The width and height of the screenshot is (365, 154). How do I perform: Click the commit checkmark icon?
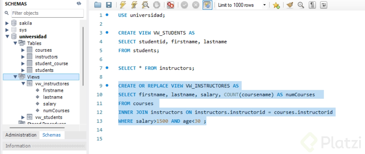click(x=184, y=5)
